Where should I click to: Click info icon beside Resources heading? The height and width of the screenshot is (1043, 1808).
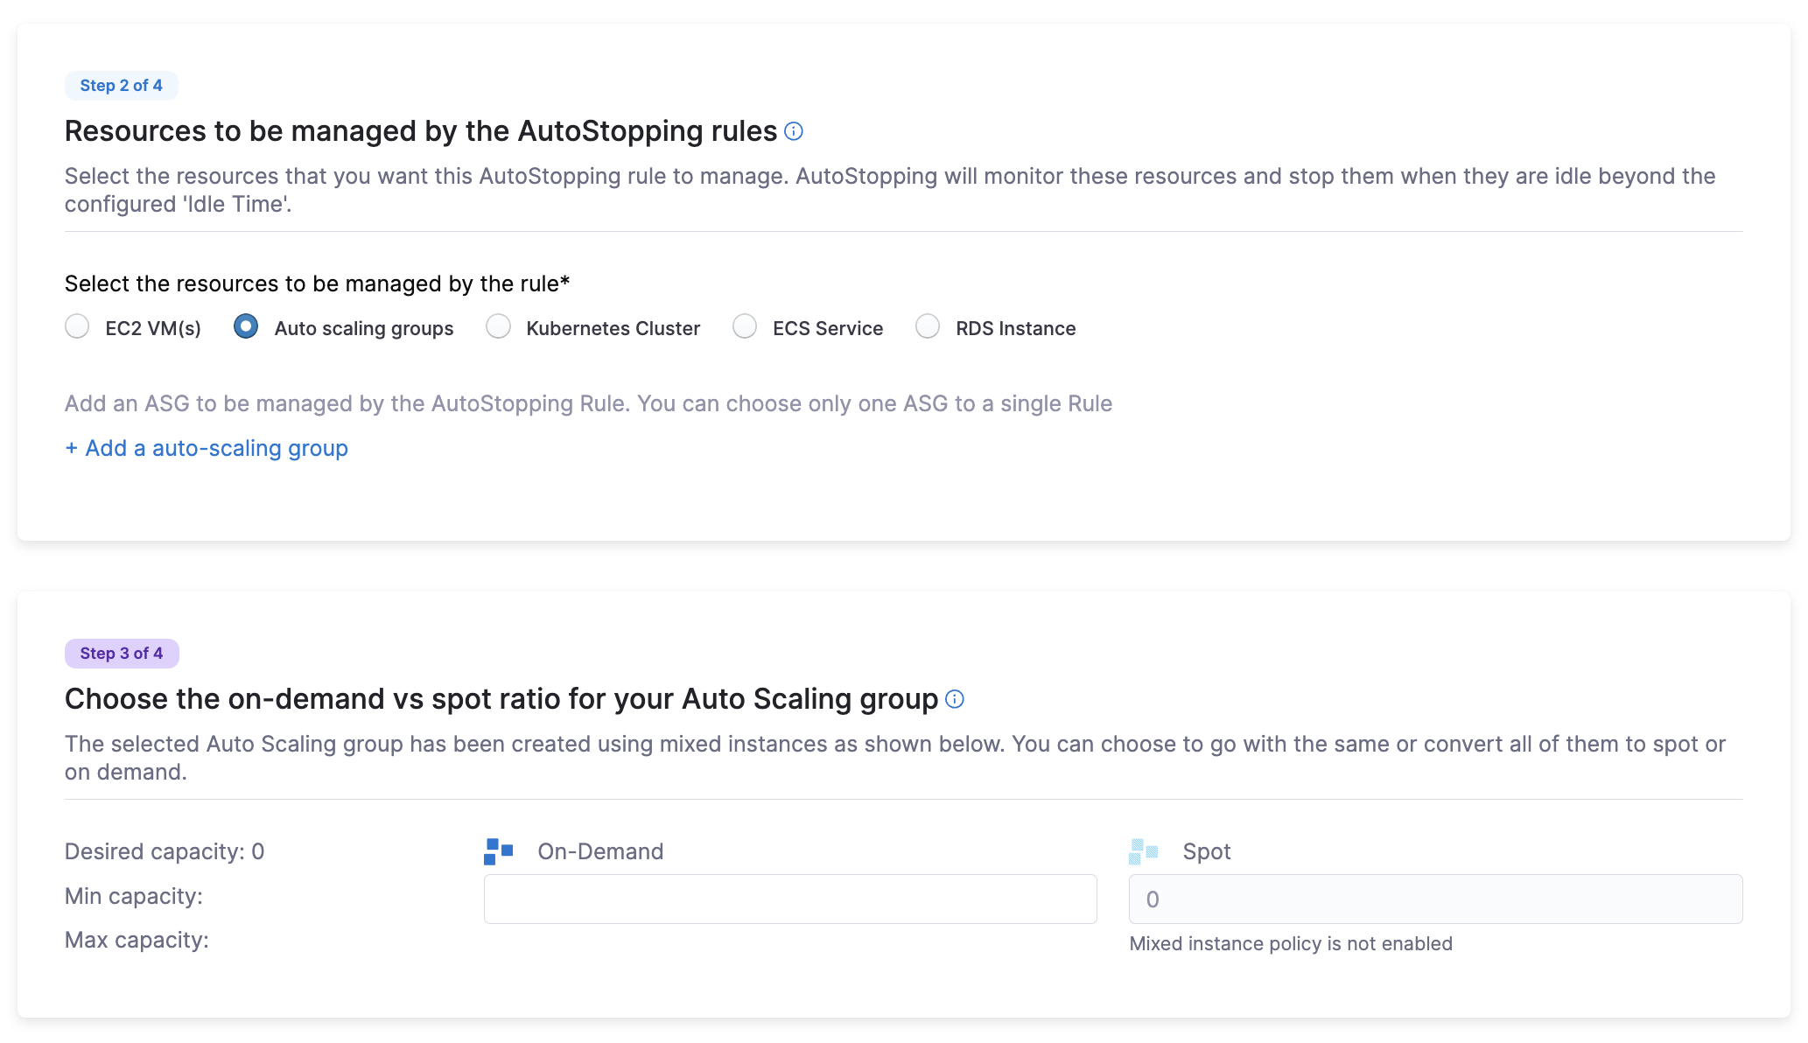794,131
